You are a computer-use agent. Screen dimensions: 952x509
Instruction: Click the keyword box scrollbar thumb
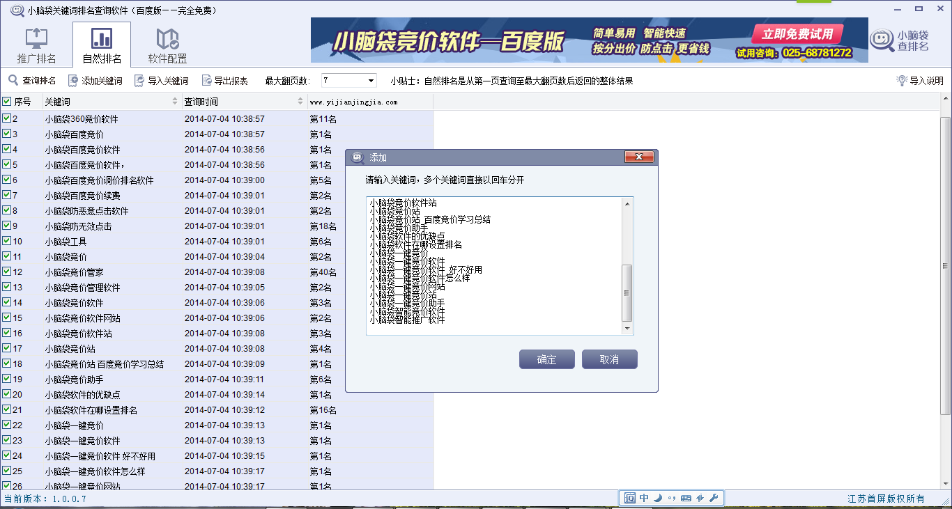[x=627, y=292]
